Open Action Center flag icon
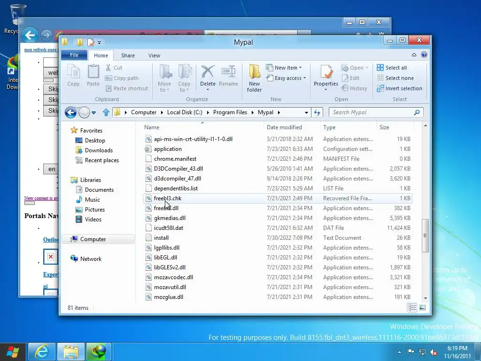 tap(411, 352)
